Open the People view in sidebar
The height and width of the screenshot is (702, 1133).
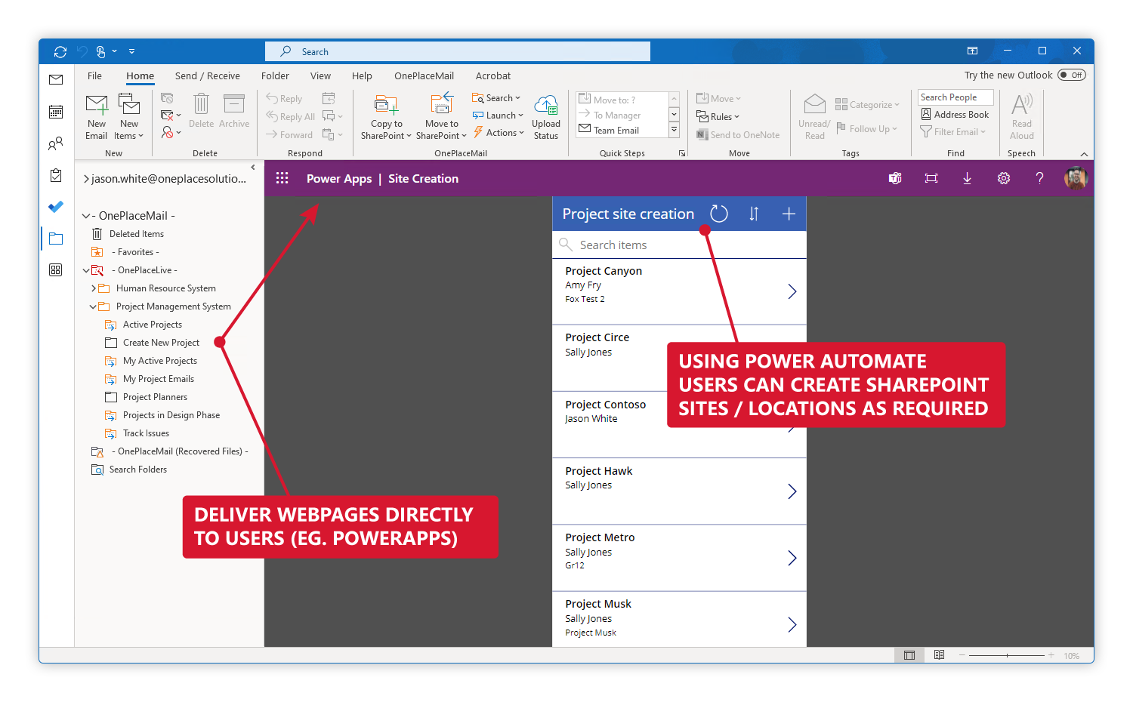tap(56, 143)
